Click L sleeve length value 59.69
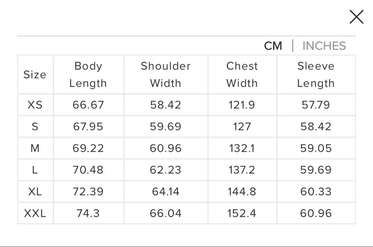 click(316, 170)
